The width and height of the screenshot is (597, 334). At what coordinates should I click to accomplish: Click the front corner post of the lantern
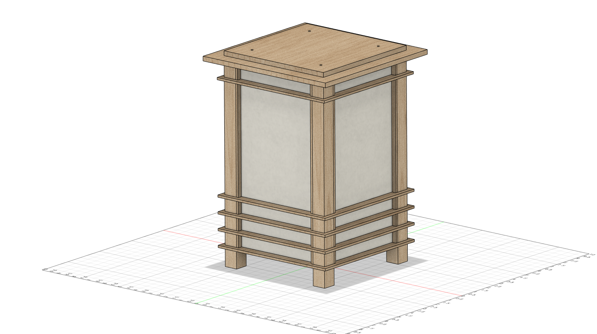click(x=323, y=157)
